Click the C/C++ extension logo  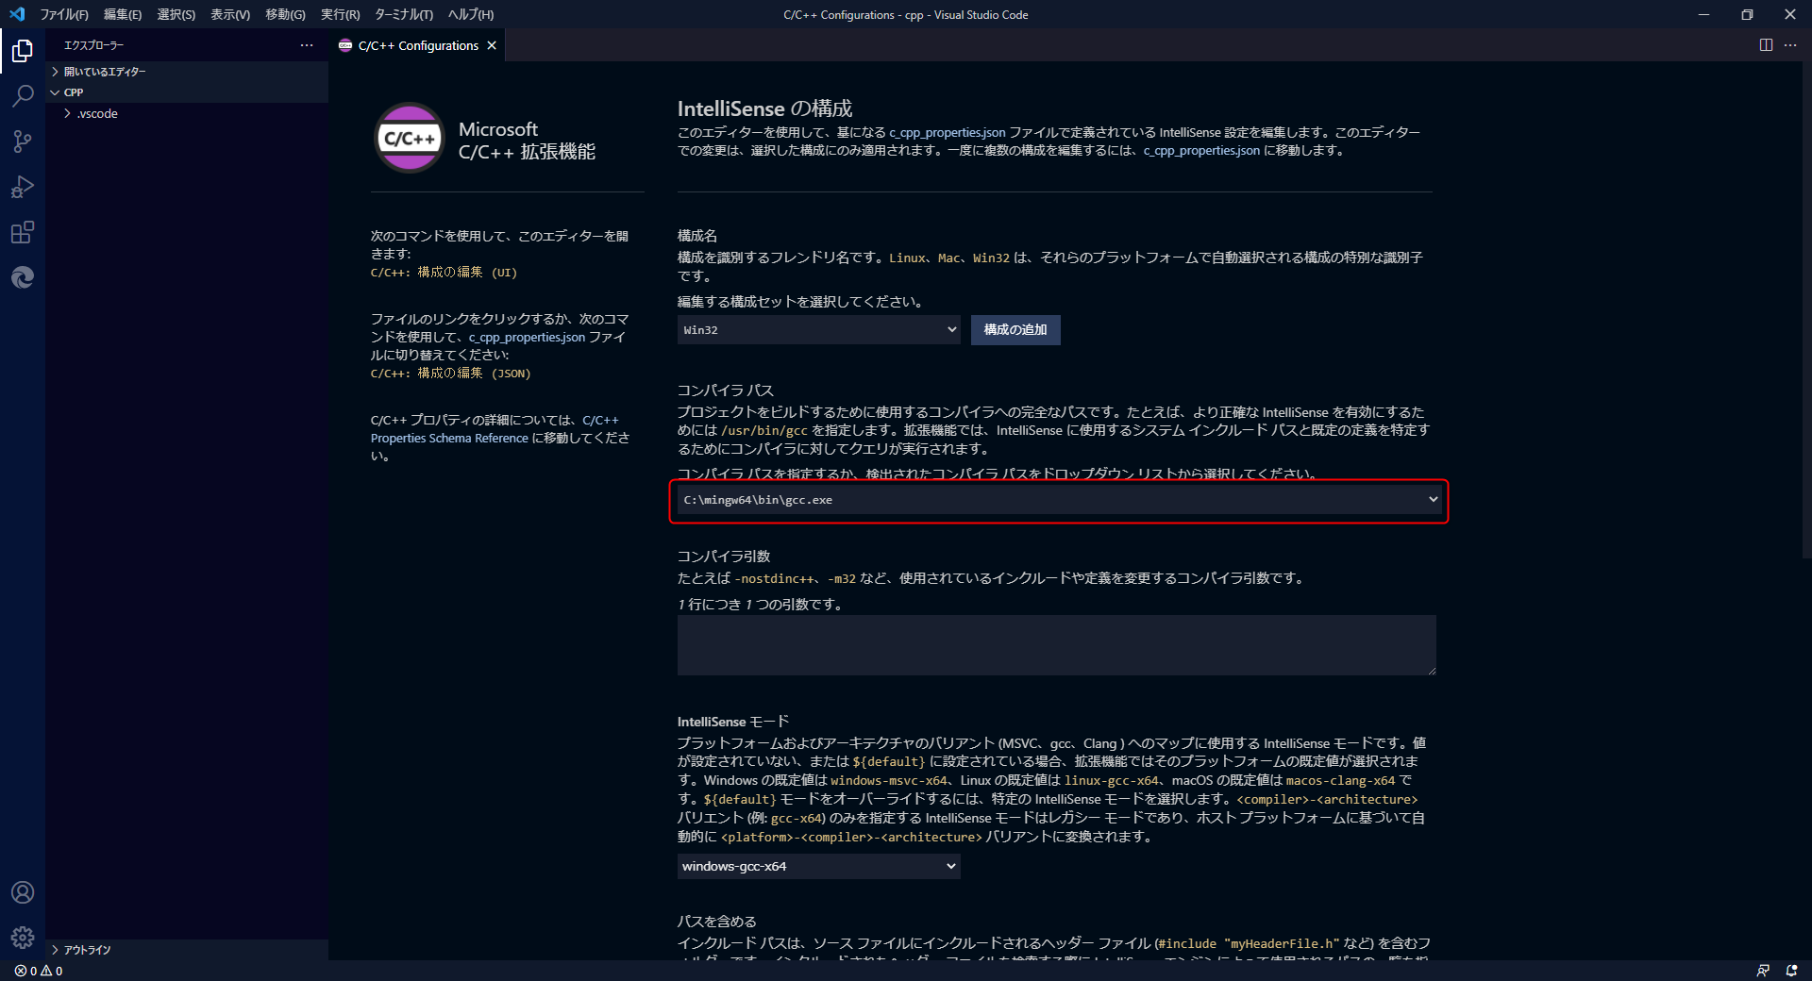[x=410, y=138]
